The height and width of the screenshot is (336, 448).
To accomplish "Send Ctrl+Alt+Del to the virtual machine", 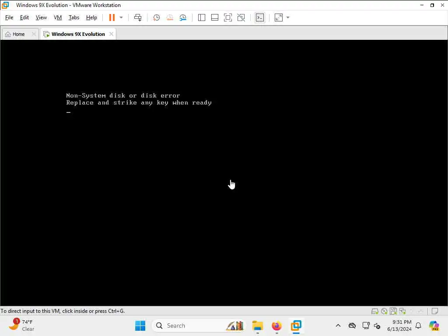I will tap(138, 17).
